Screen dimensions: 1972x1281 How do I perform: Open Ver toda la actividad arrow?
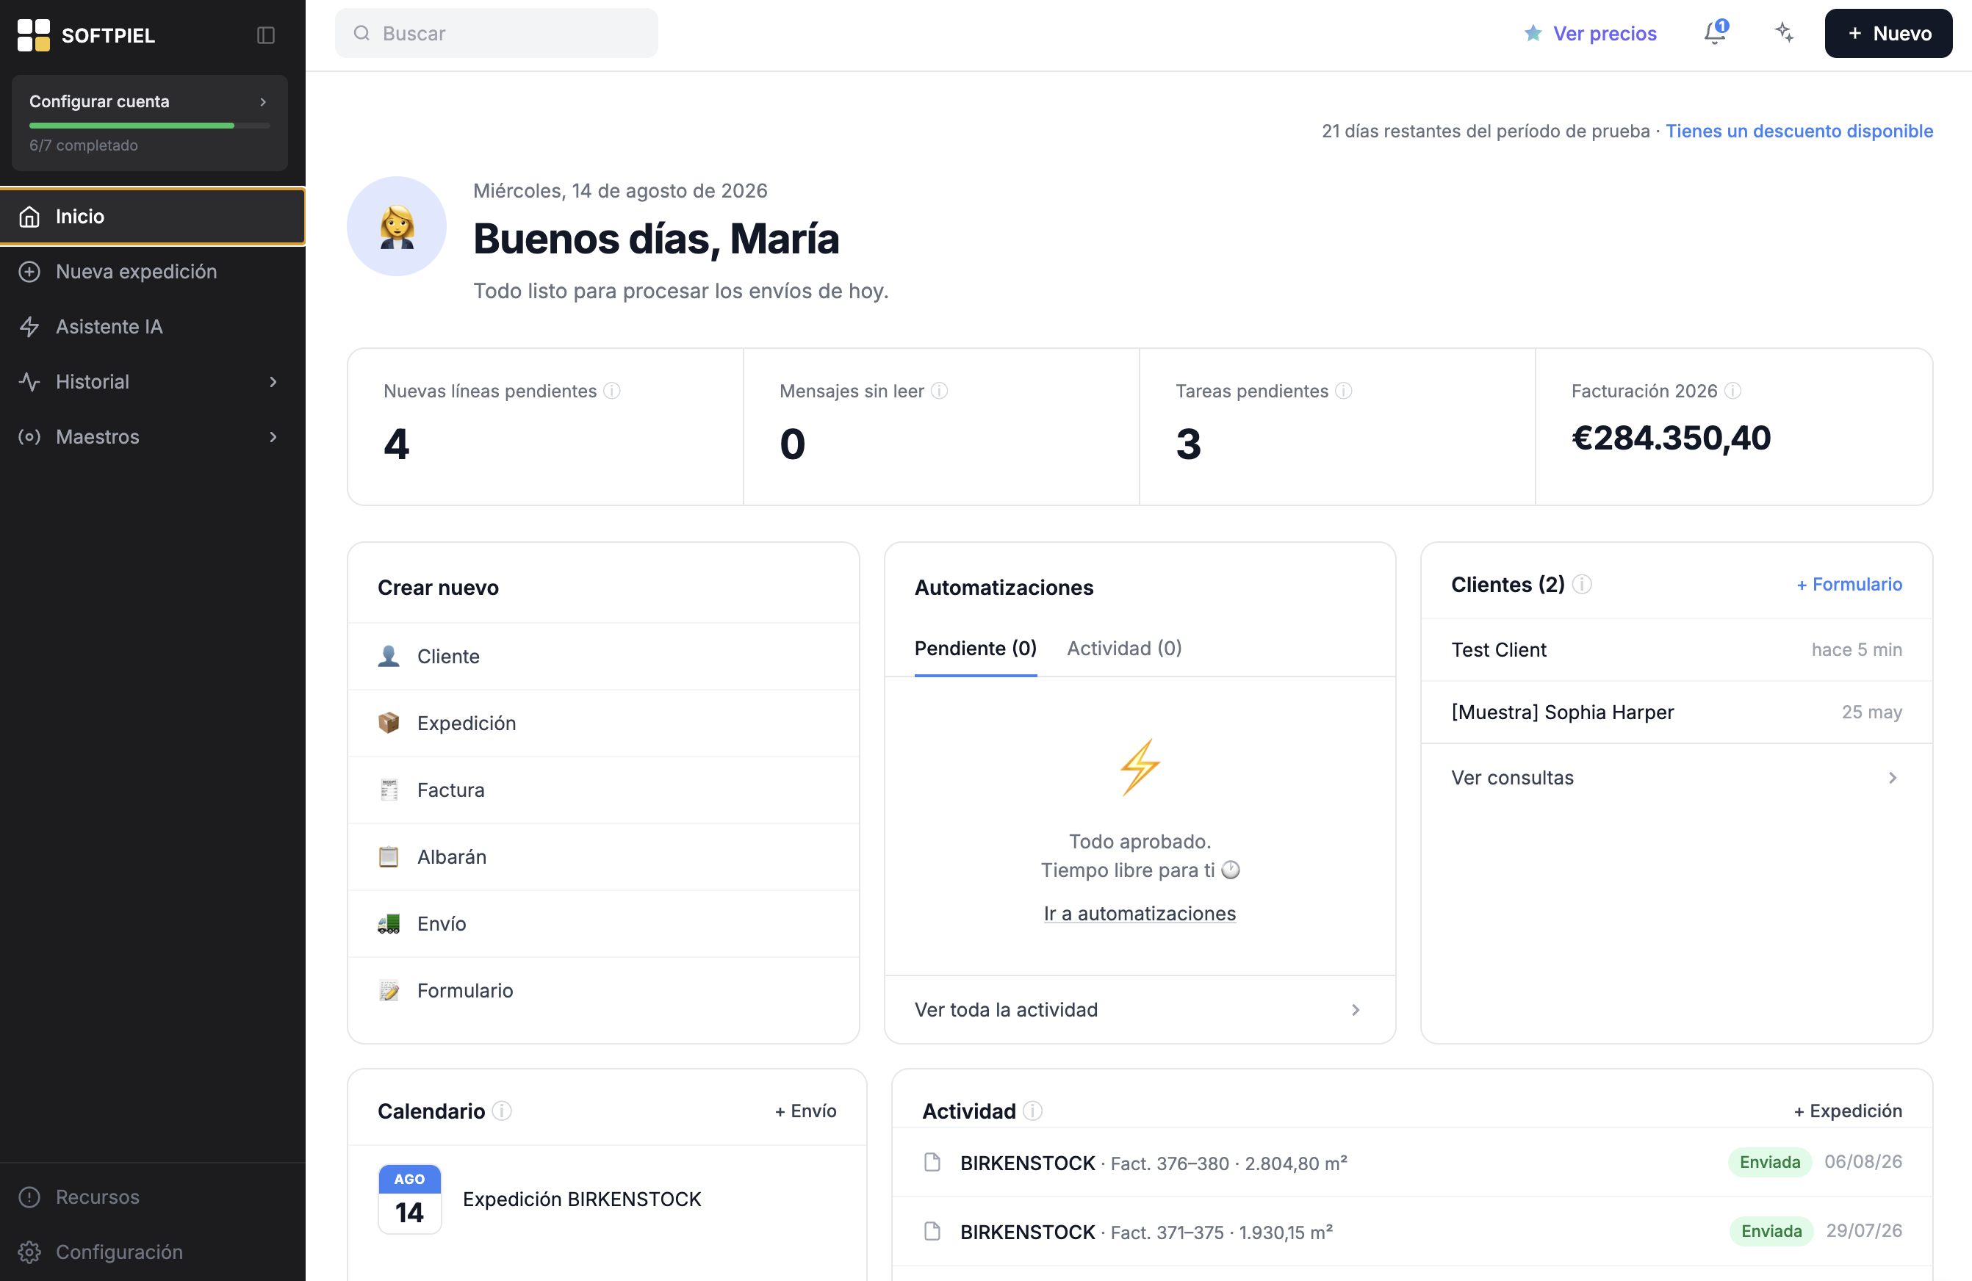[1356, 1009]
